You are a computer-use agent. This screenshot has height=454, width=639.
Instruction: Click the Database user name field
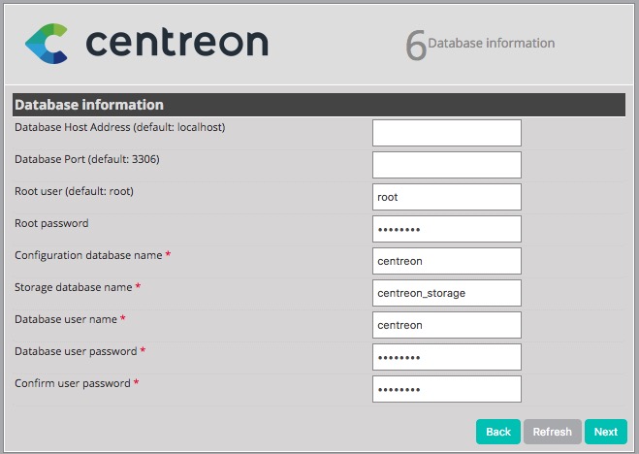[446, 325]
